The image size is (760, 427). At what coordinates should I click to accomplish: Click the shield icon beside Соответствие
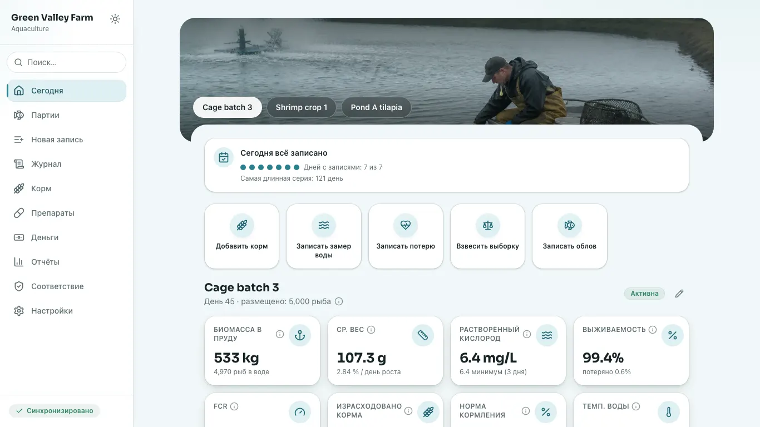[x=19, y=286]
